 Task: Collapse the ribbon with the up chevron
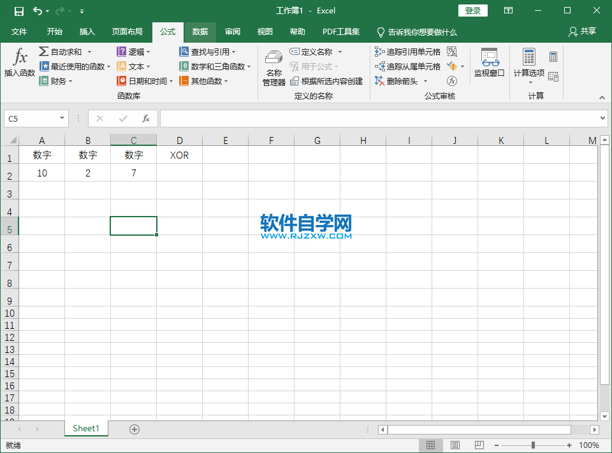pos(602,97)
